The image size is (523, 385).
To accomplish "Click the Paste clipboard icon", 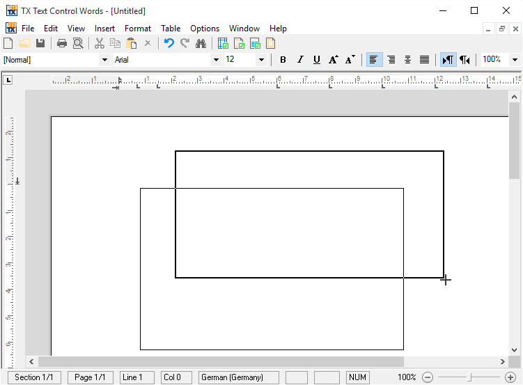I will click(132, 43).
